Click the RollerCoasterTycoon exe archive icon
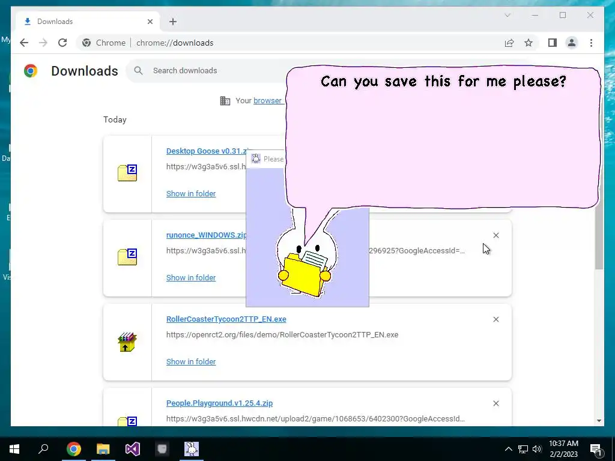This screenshot has width=615, height=461. [127, 342]
